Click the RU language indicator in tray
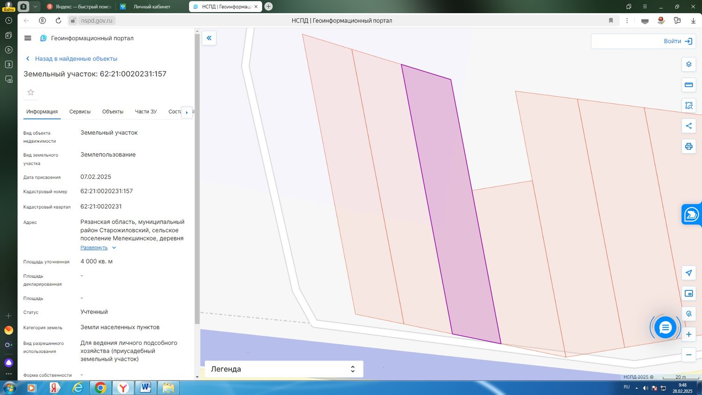The image size is (702, 395). click(x=627, y=387)
